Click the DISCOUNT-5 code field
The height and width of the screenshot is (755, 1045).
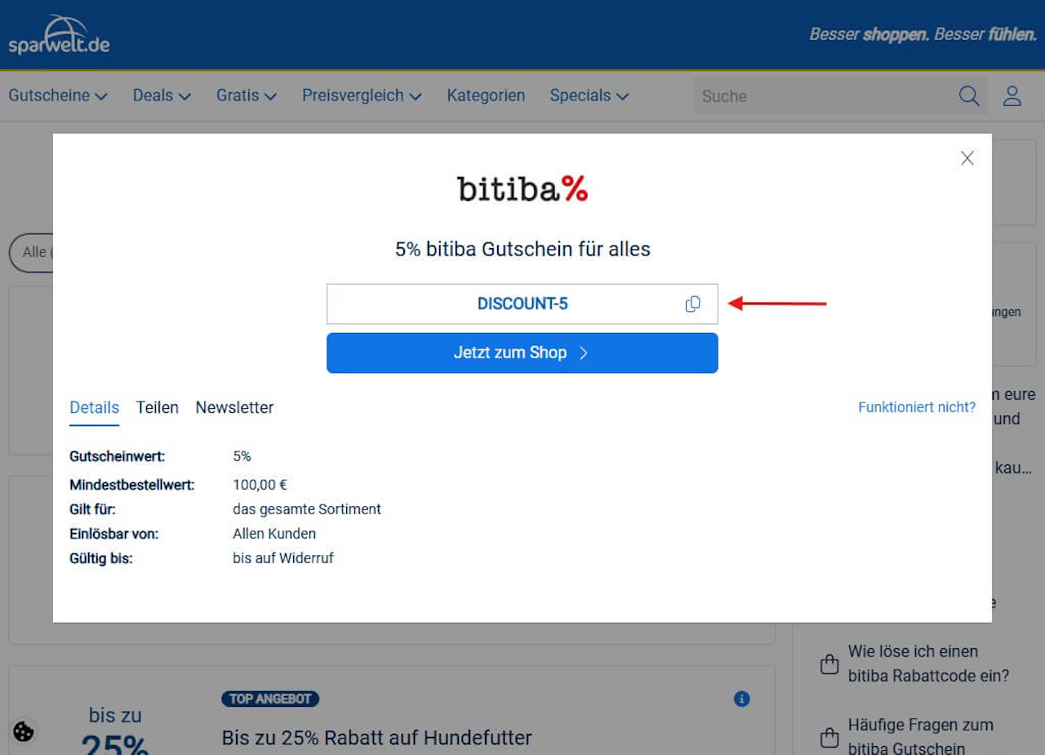(522, 304)
